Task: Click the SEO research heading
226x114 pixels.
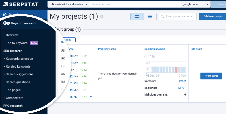Action: [x=13, y=51]
